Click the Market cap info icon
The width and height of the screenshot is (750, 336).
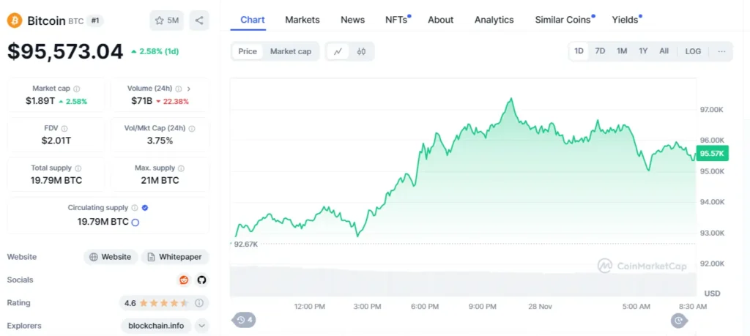point(77,89)
